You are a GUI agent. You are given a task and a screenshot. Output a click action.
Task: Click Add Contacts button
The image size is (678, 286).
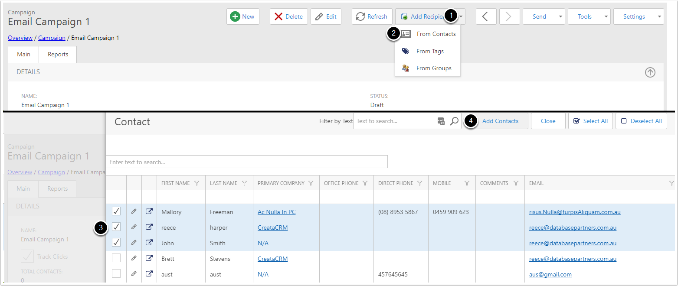point(500,121)
